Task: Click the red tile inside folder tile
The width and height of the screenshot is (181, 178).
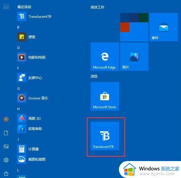Action: point(125,27)
